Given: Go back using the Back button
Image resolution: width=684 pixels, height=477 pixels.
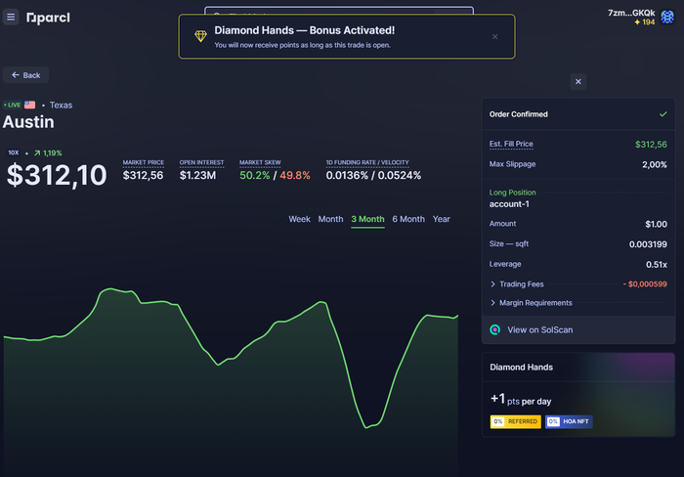Looking at the screenshot, I should (26, 75).
